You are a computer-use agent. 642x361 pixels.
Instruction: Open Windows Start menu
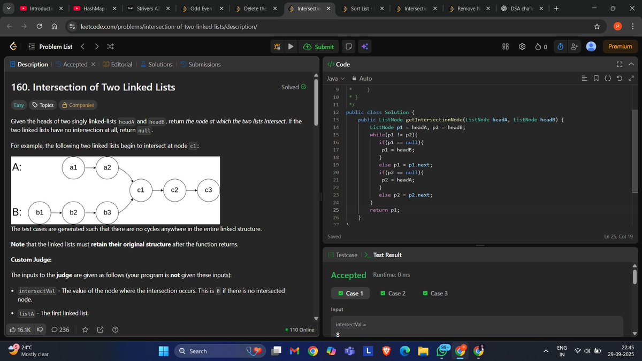tap(164, 351)
